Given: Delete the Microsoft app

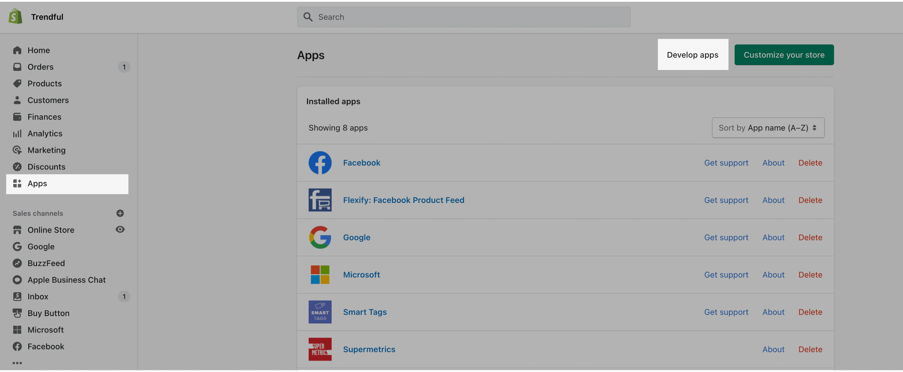Looking at the screenshot, I should [810, 275].
